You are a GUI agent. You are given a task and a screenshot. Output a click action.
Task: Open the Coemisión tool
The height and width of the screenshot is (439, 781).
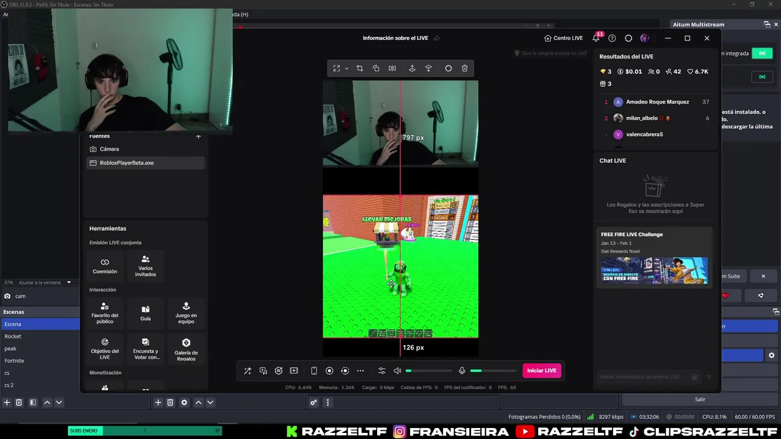click(x=105, y=266)
